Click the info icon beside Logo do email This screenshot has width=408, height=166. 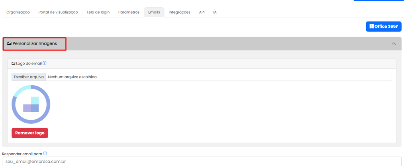(x=45, y=63)
